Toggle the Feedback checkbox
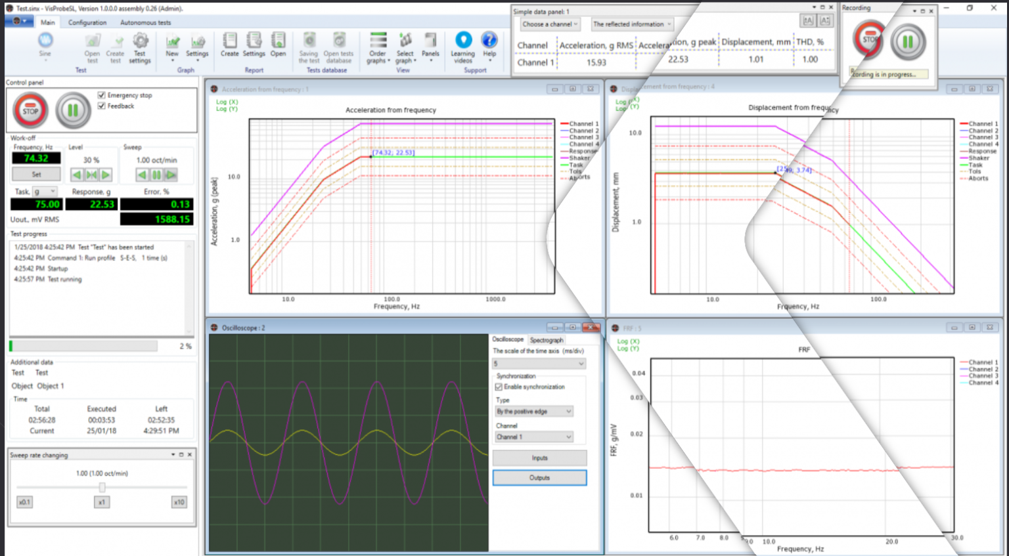This screenshot has width=1009, height=556. (101, 106)
